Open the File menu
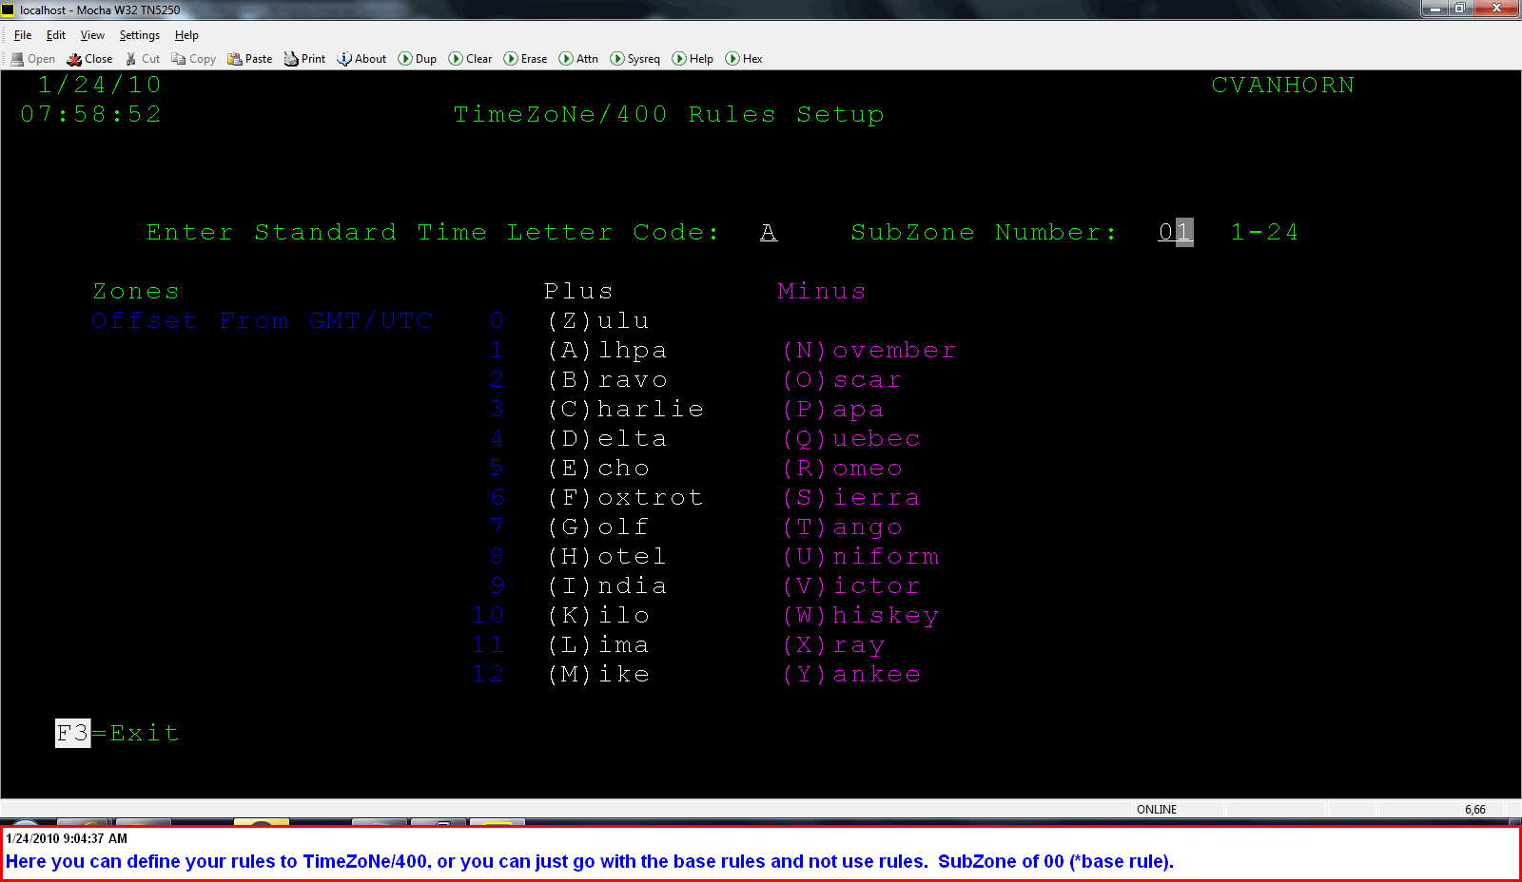1522x882 pixels. [22, 35]
